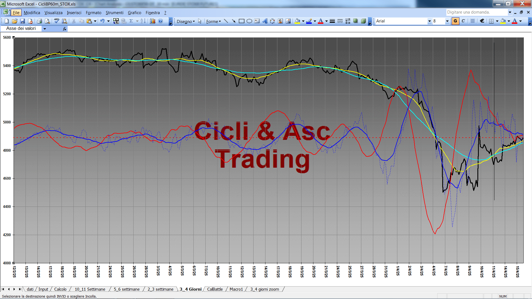Image resolution: width=532 pixels, height=299 pixels.
Task: Insert a Text Box from Drawing toolbar
Action: tap(257, 21)
